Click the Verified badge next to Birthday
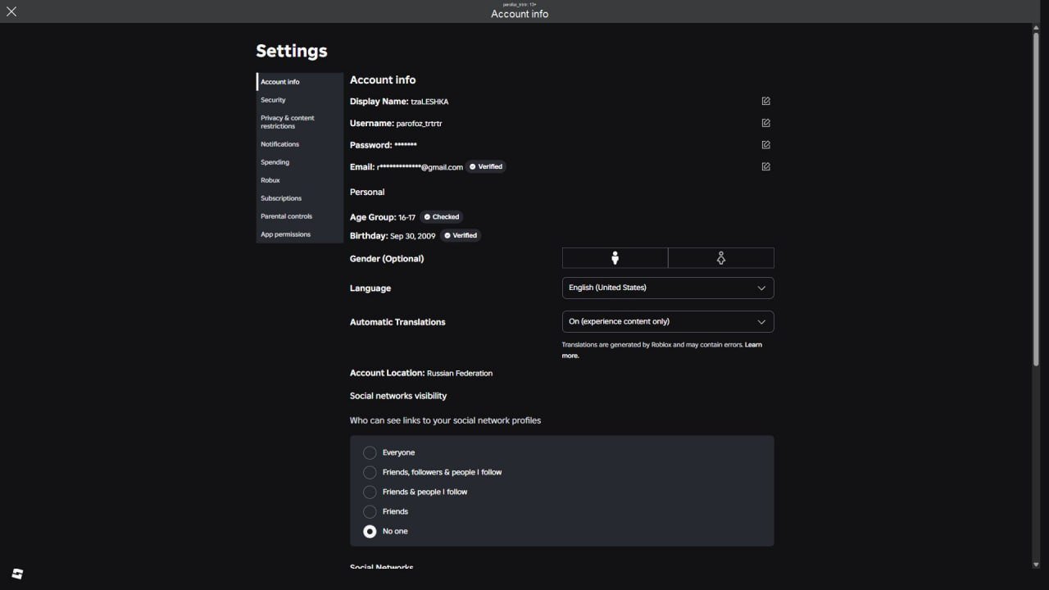 point(461,235)
